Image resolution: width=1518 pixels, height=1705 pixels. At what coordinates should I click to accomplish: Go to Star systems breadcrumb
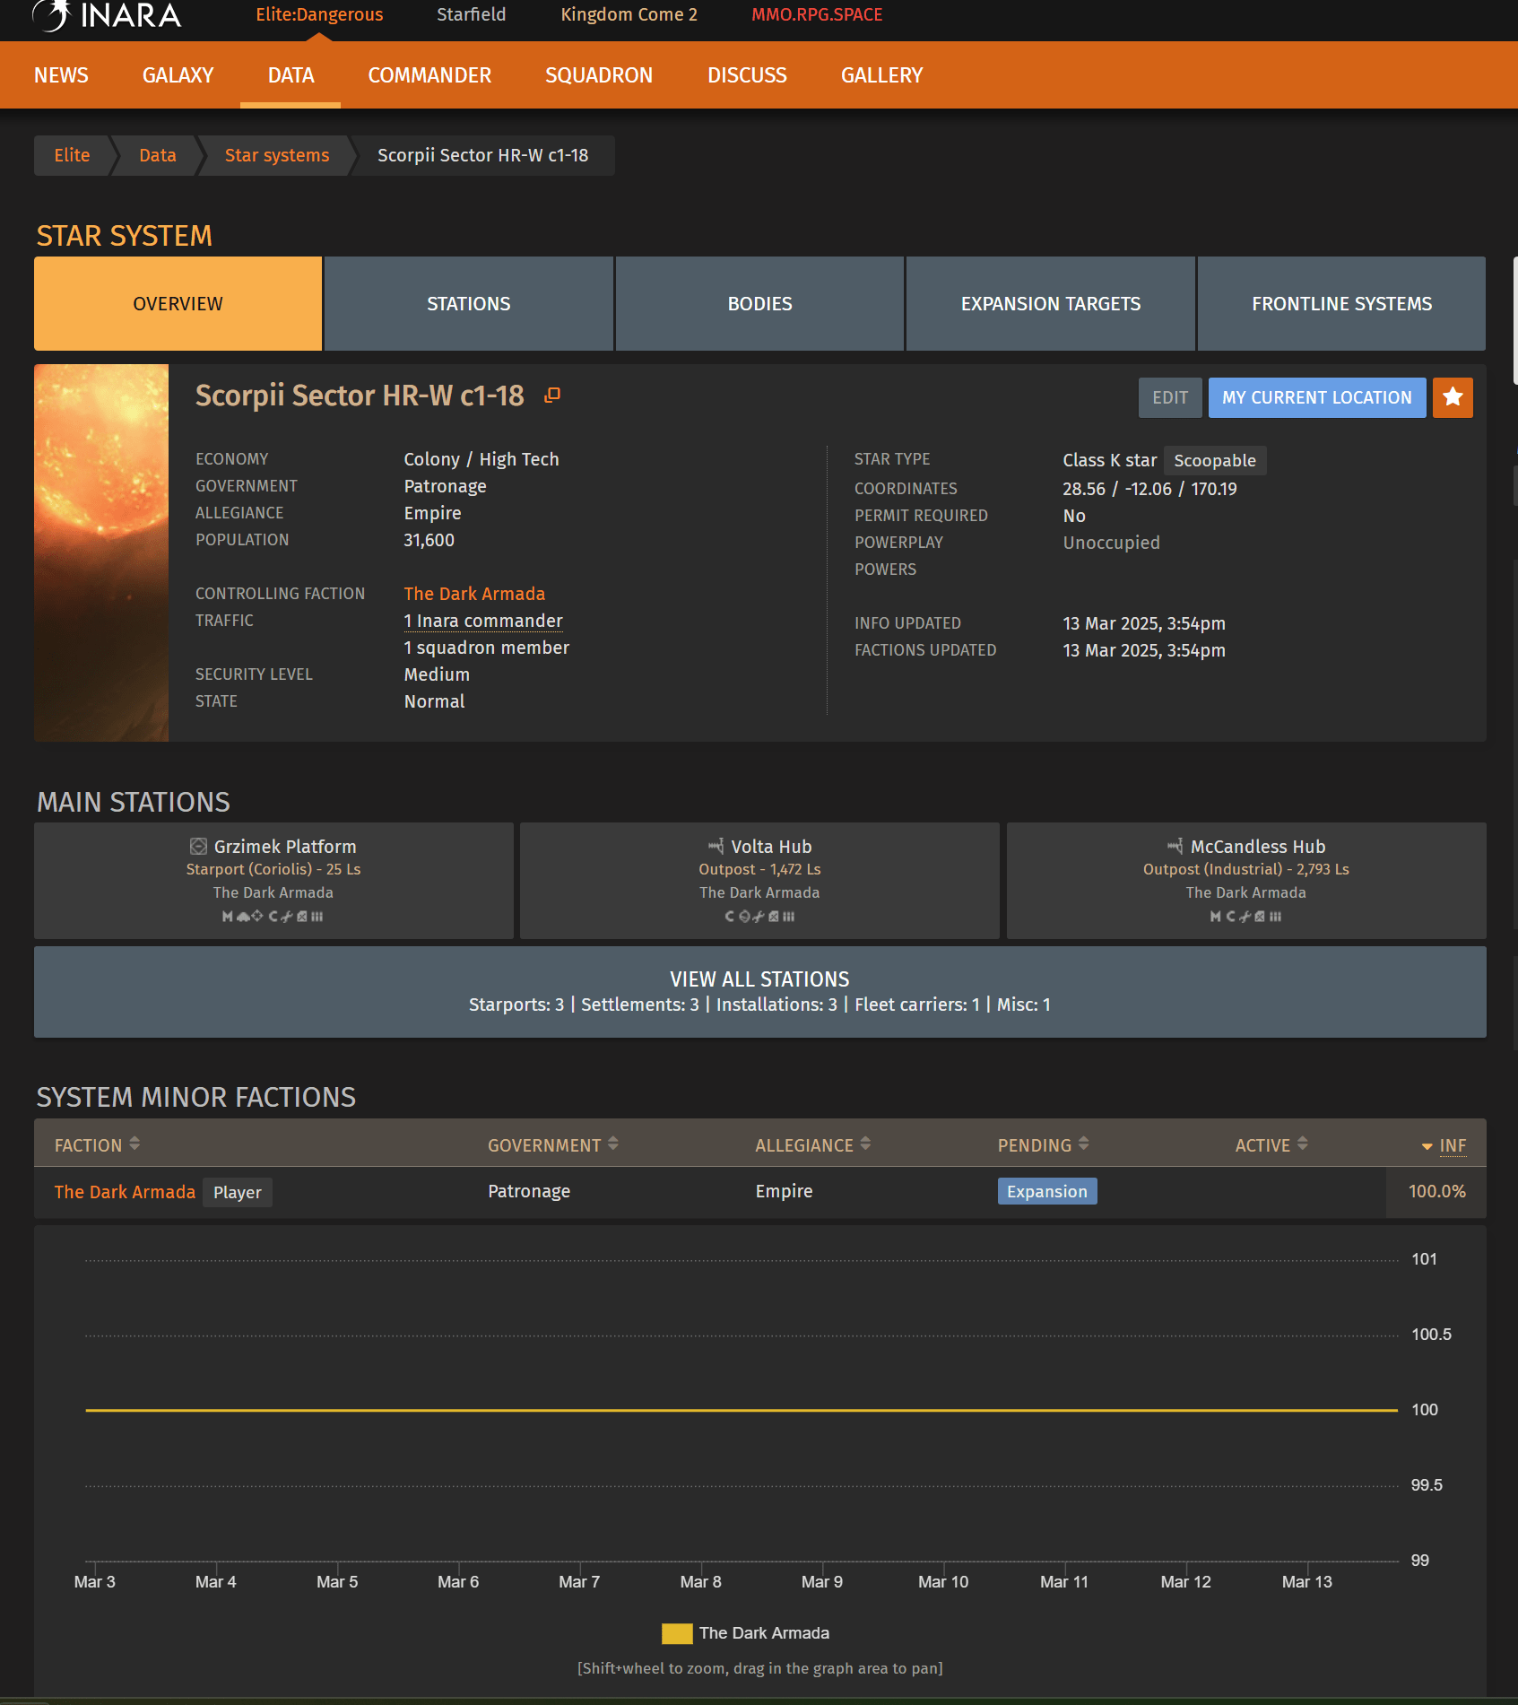click(277, 155)
